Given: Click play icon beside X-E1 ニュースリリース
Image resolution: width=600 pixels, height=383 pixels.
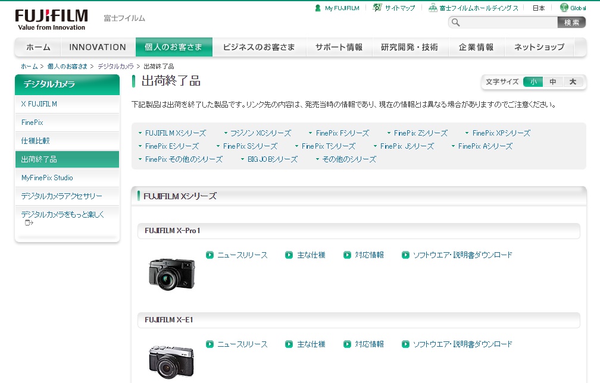Looking at the screenshot, I should tap(210, 344).
